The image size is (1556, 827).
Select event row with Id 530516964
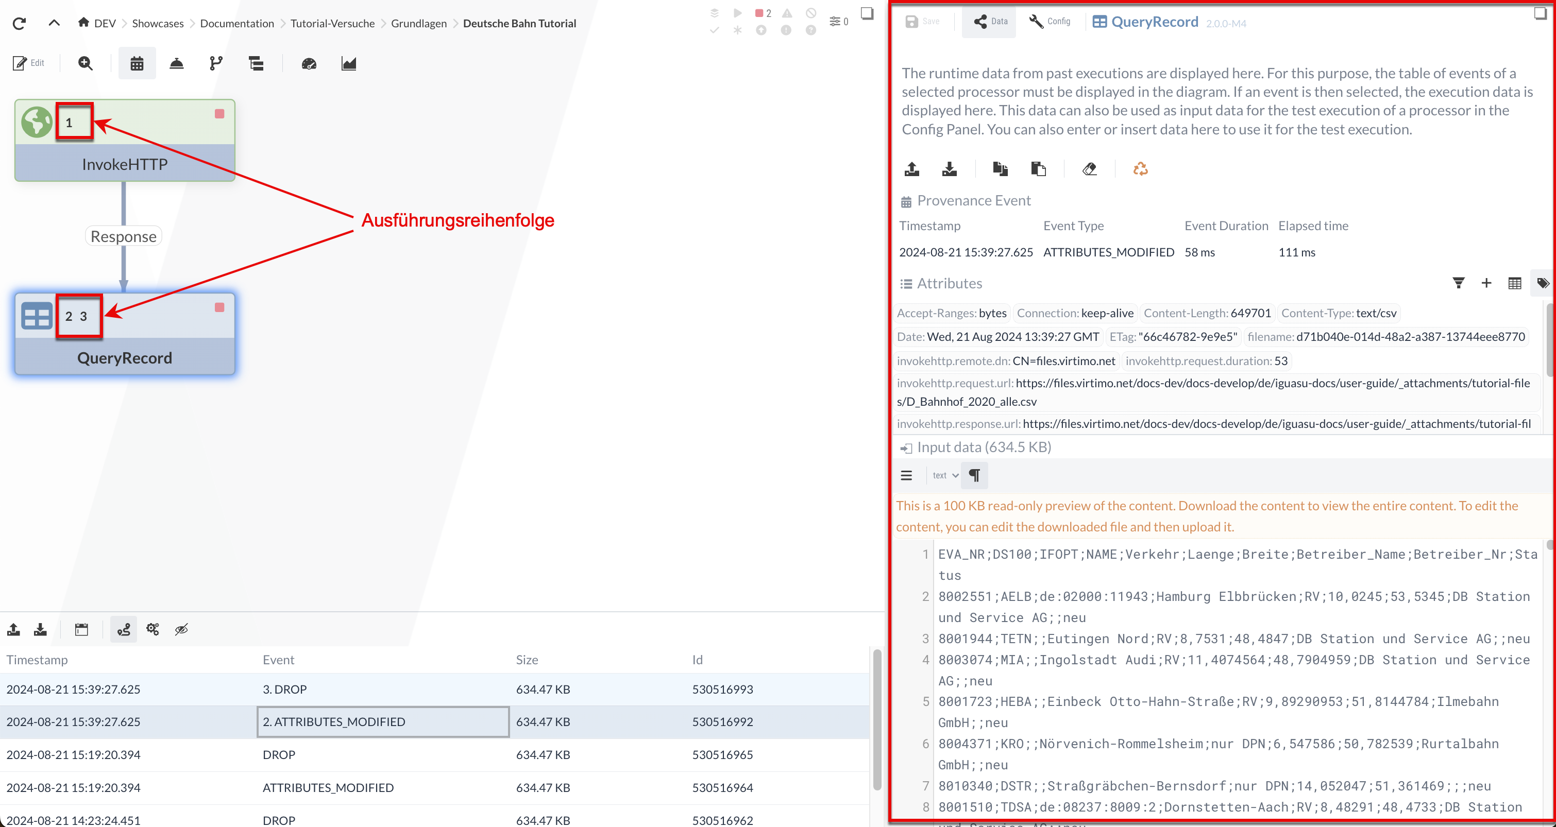[x=435, y=788]
